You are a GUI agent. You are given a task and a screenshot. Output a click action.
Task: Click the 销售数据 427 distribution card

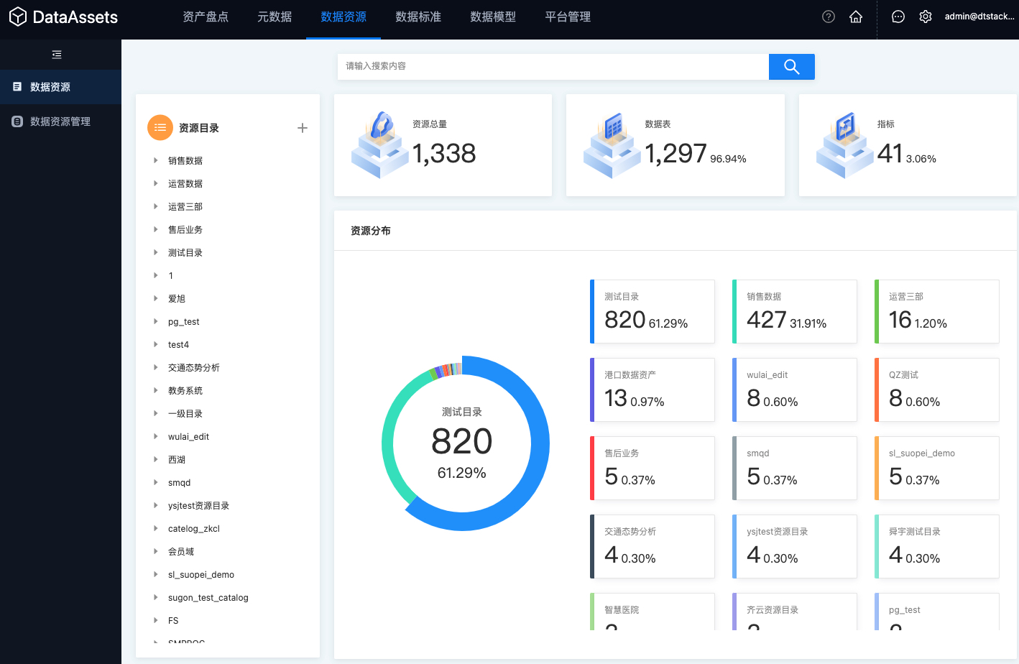pos(795,311)
